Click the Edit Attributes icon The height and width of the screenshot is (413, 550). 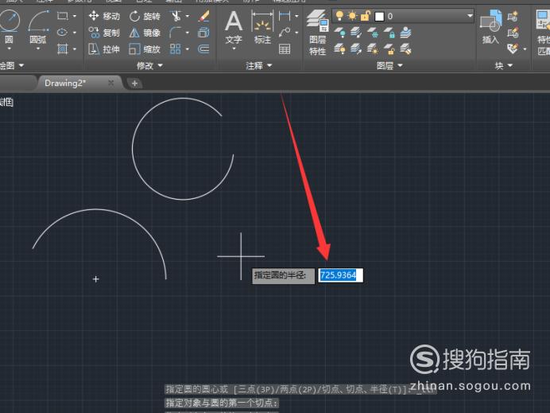pyautogui.click(x=513, y=49)
